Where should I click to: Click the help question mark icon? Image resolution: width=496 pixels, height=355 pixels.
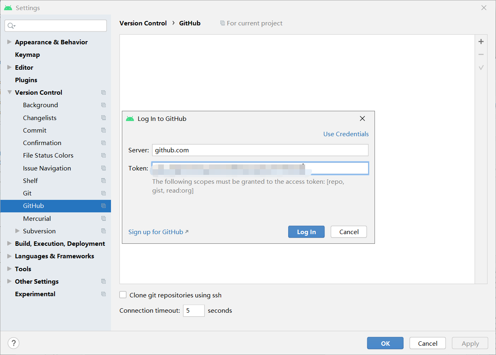[x=13, y=343]
